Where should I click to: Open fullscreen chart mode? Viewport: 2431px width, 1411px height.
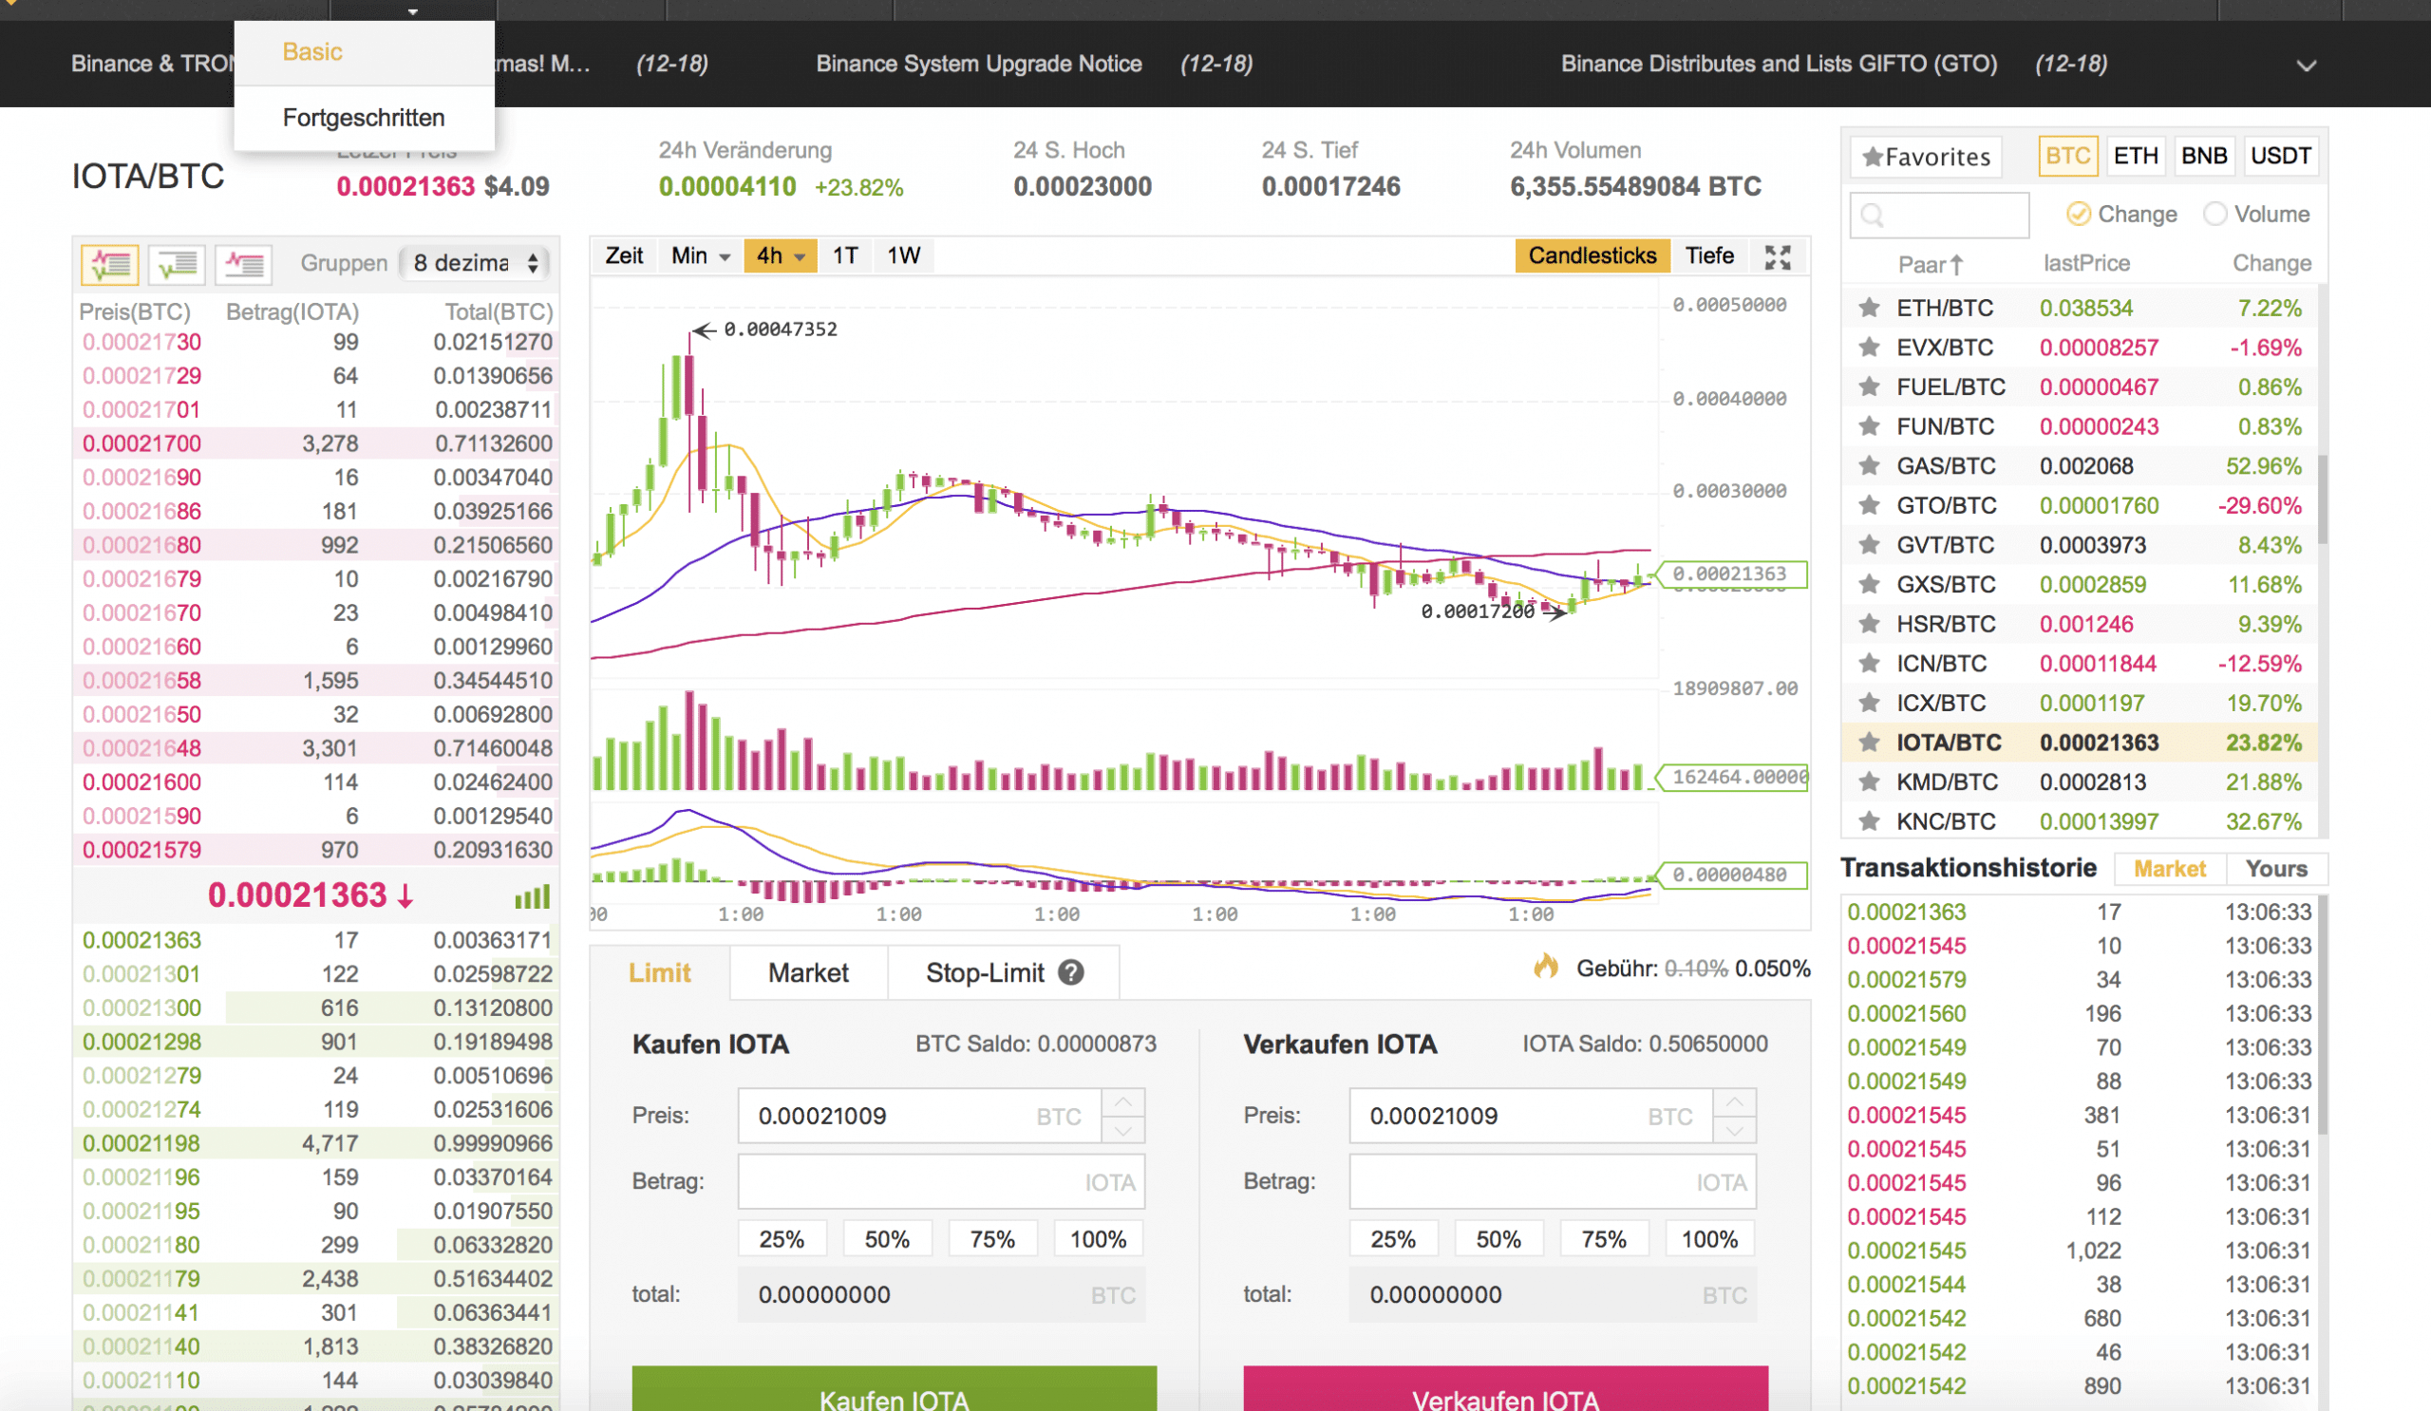point(1777,256)
